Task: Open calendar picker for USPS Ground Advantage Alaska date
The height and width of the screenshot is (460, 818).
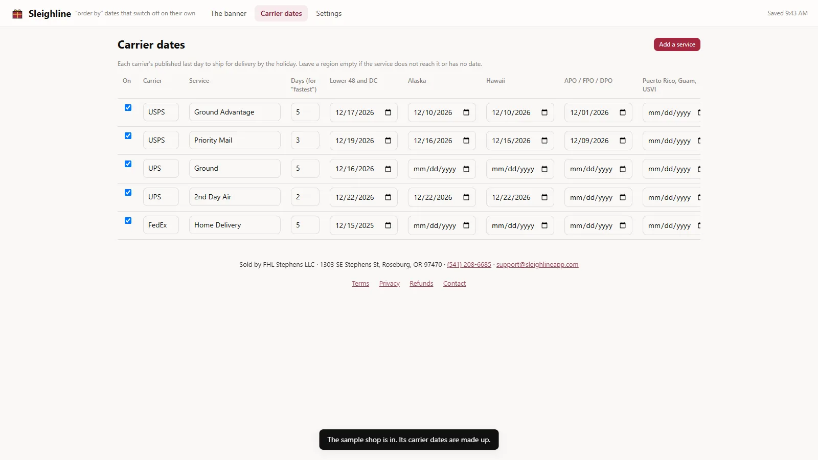Action: tap(466, 112)
